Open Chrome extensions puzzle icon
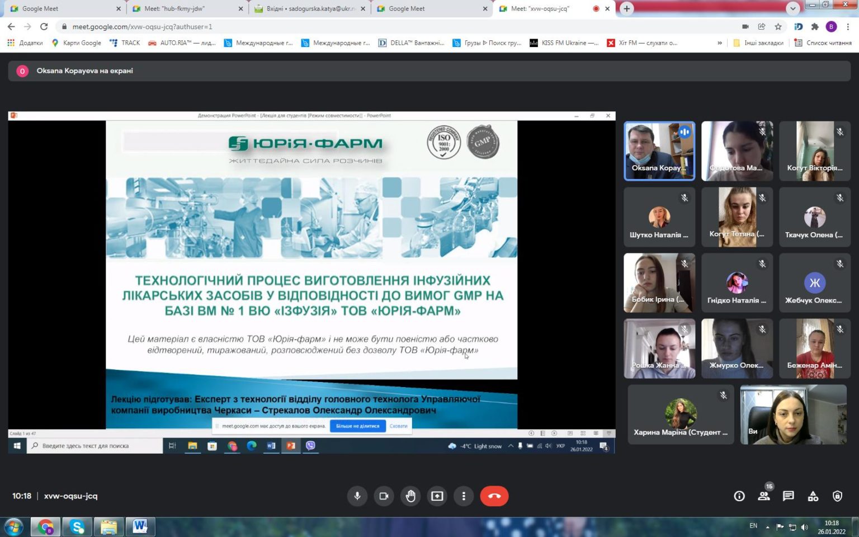Screen dimensions: 859x537 [815, 26]
